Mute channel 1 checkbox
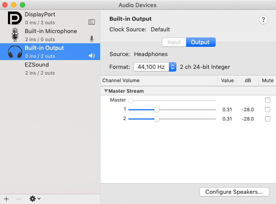Image resolution: width=276 pixels, height=204 pixels. point(268,110)
